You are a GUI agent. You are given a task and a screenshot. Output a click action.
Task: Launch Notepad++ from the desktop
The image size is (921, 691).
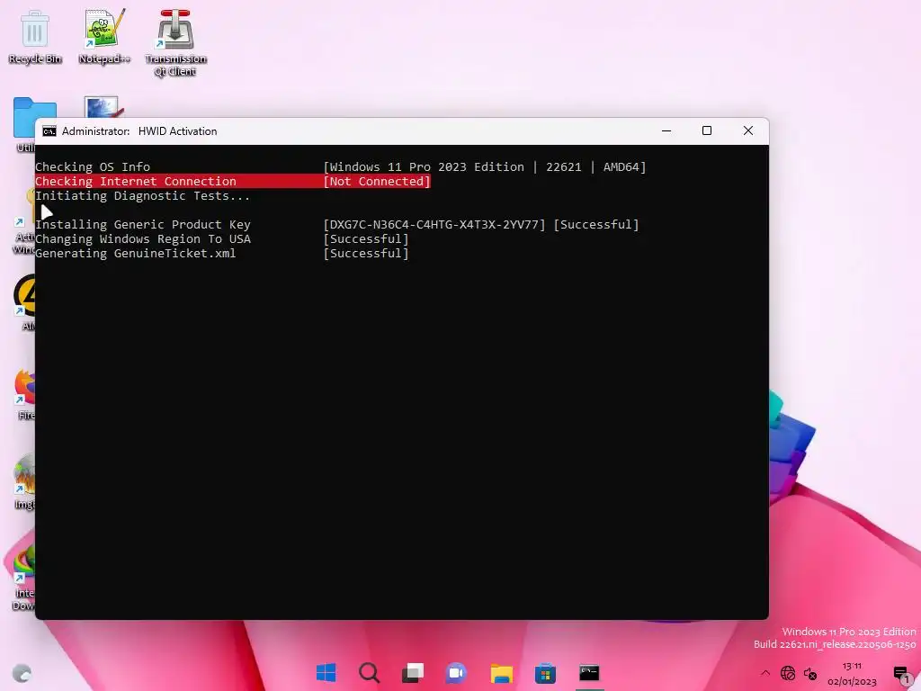[104, 36]
